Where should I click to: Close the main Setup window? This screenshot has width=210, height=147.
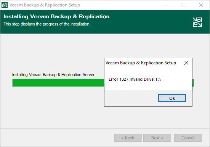[201, 5]
